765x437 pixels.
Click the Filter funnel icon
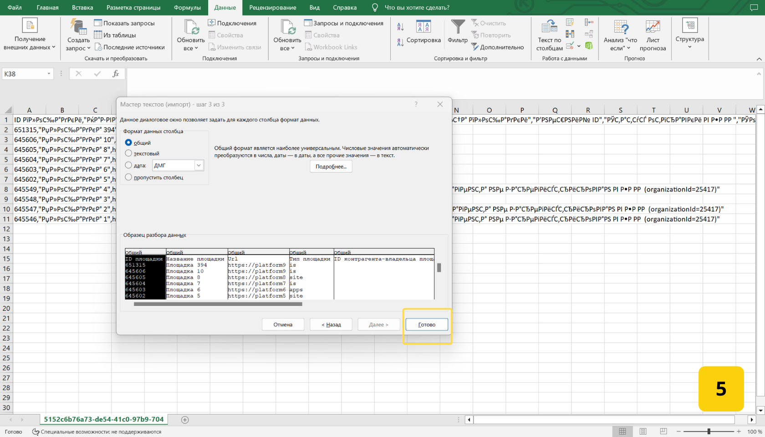click(x=457, y=27)
